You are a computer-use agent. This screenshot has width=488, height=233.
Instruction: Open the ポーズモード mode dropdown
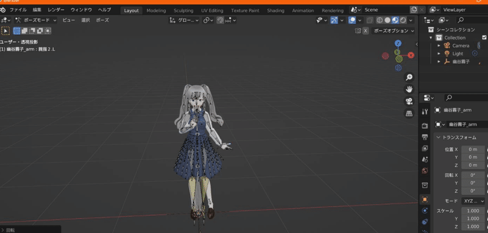(x=36, y=20)
